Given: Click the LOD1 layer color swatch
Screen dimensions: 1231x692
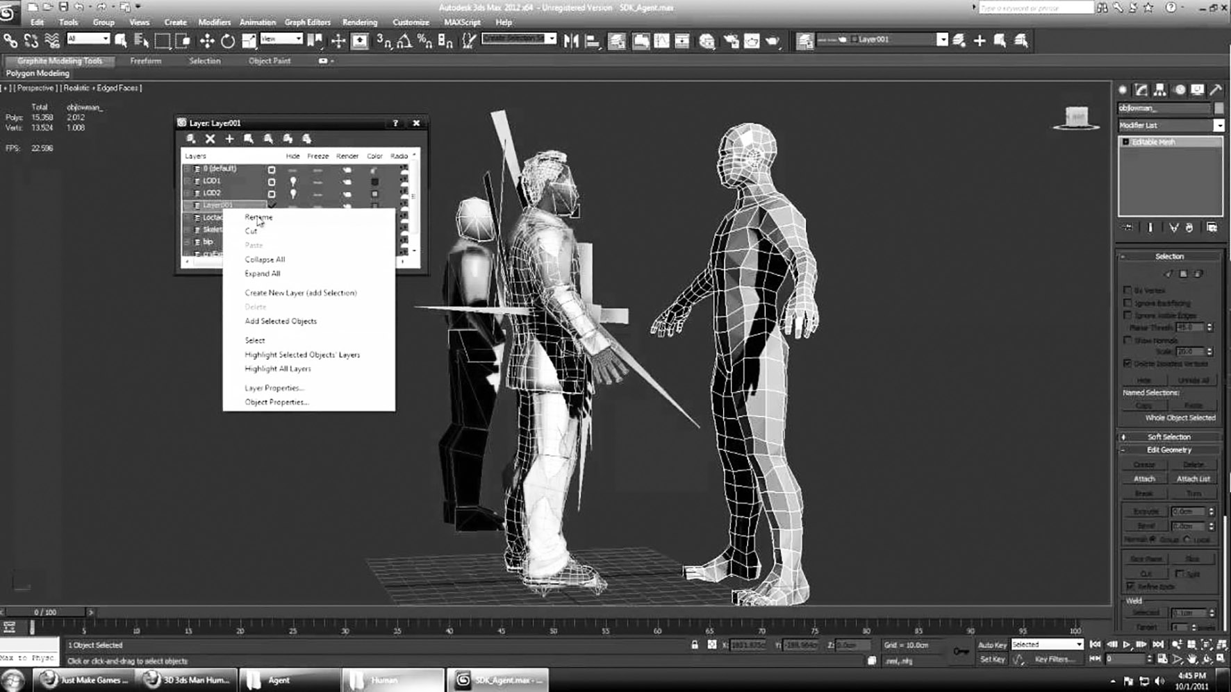Looking at the screenshot, I should 374,182.
